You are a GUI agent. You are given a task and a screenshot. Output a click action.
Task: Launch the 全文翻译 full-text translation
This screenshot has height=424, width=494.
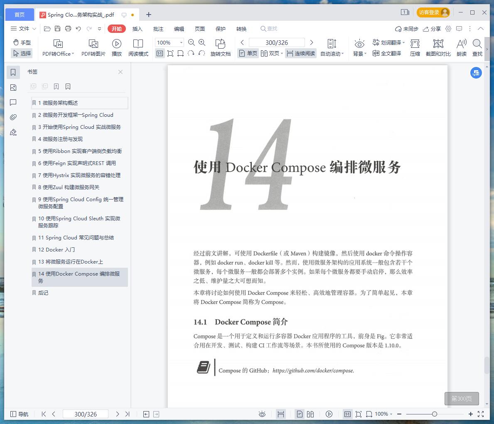tap(387, 53)
